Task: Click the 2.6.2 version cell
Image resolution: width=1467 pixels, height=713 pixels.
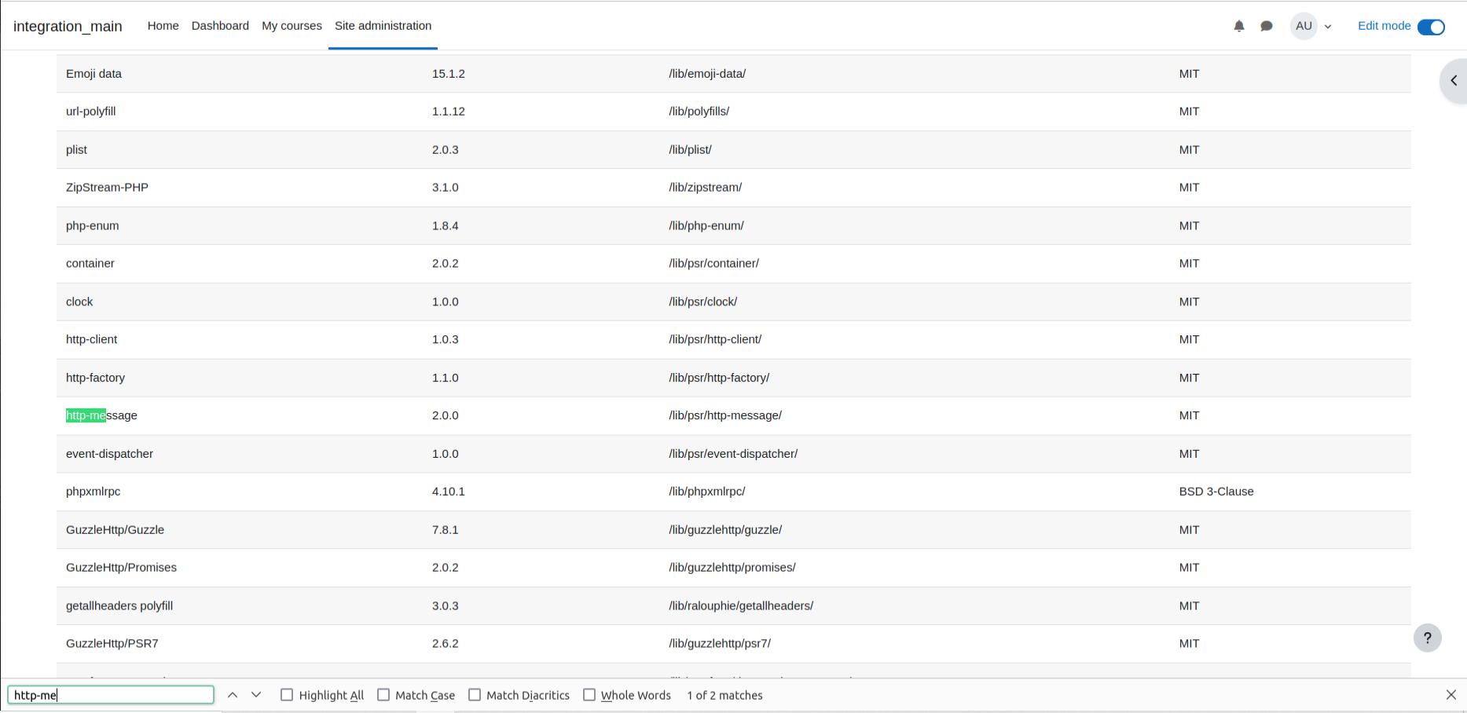Action: coord(446,645)
